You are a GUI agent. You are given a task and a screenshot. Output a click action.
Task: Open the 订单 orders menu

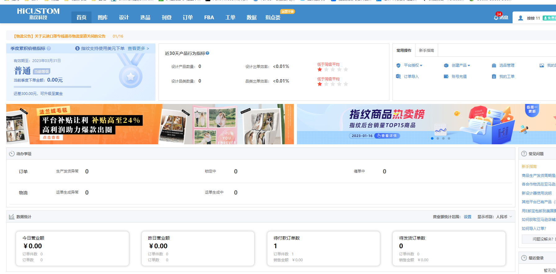tap(188, 17)
